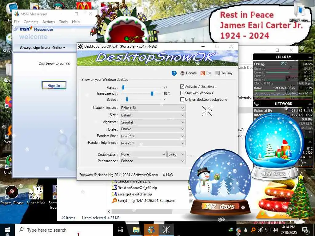Select Everything-1.4.1.1026.x64-Setup.exe in Explorer
The width and height of the screenshot is (315, 236).
point(146,201)
